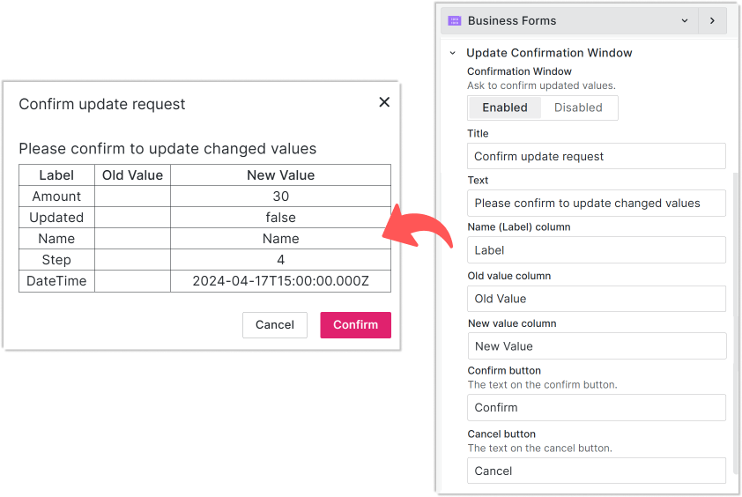Collapse the Update Confirmation Window section

coord(453,53)
